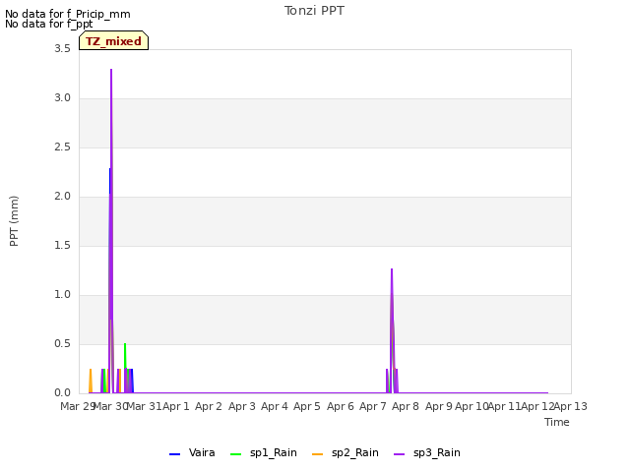The height and width of the screenshot is (472, 630).
Task: Click the Apr 1 x-axis tick label
Action: pos(175,406)
